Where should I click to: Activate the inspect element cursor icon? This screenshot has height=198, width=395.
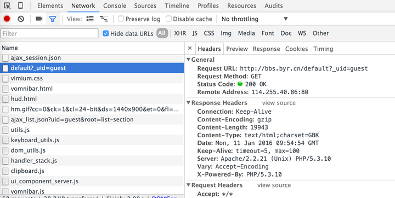[7, 5]
